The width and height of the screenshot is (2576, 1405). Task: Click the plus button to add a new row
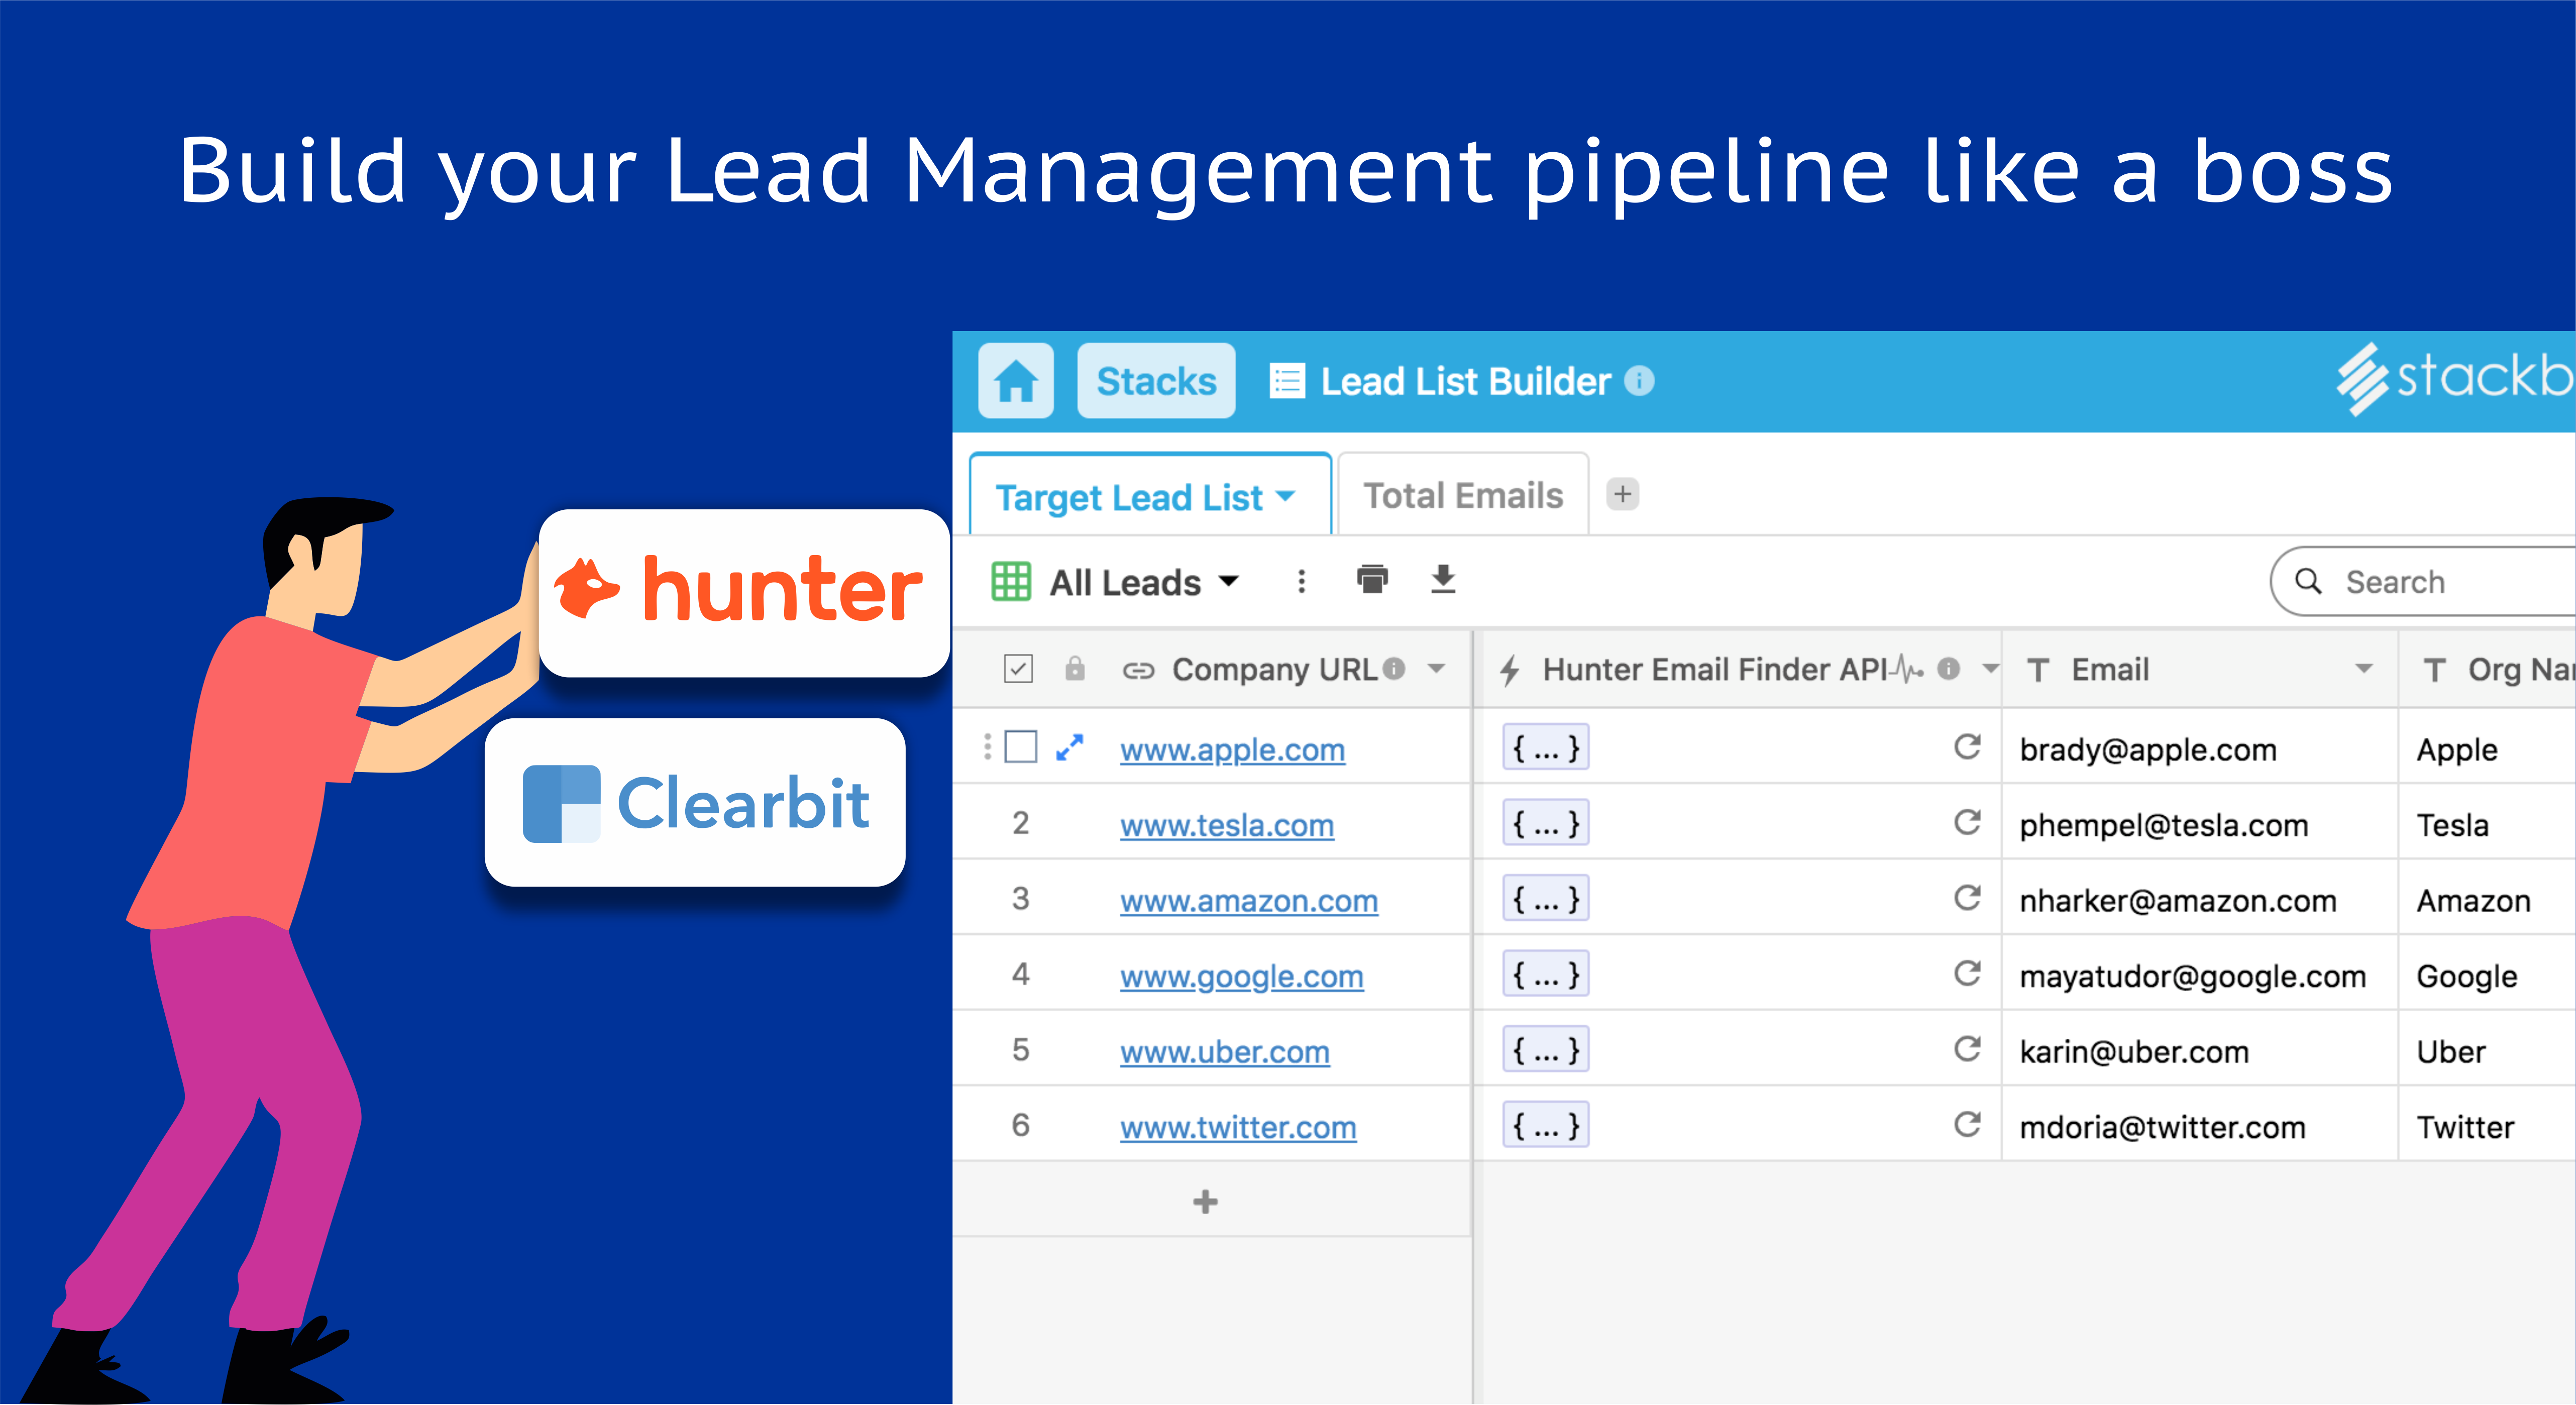click(x=1204, y=1201)
